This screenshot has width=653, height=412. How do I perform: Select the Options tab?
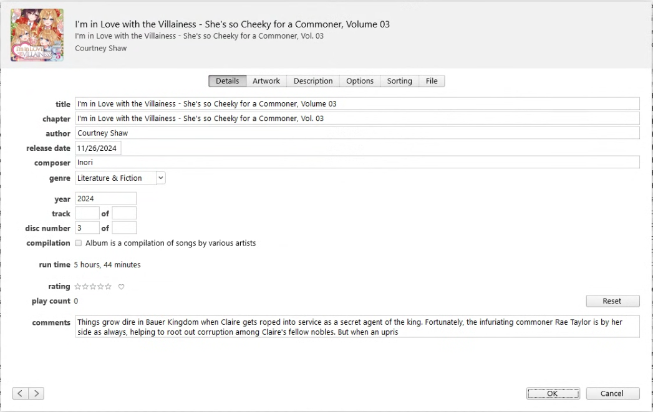tap(360, 81)
